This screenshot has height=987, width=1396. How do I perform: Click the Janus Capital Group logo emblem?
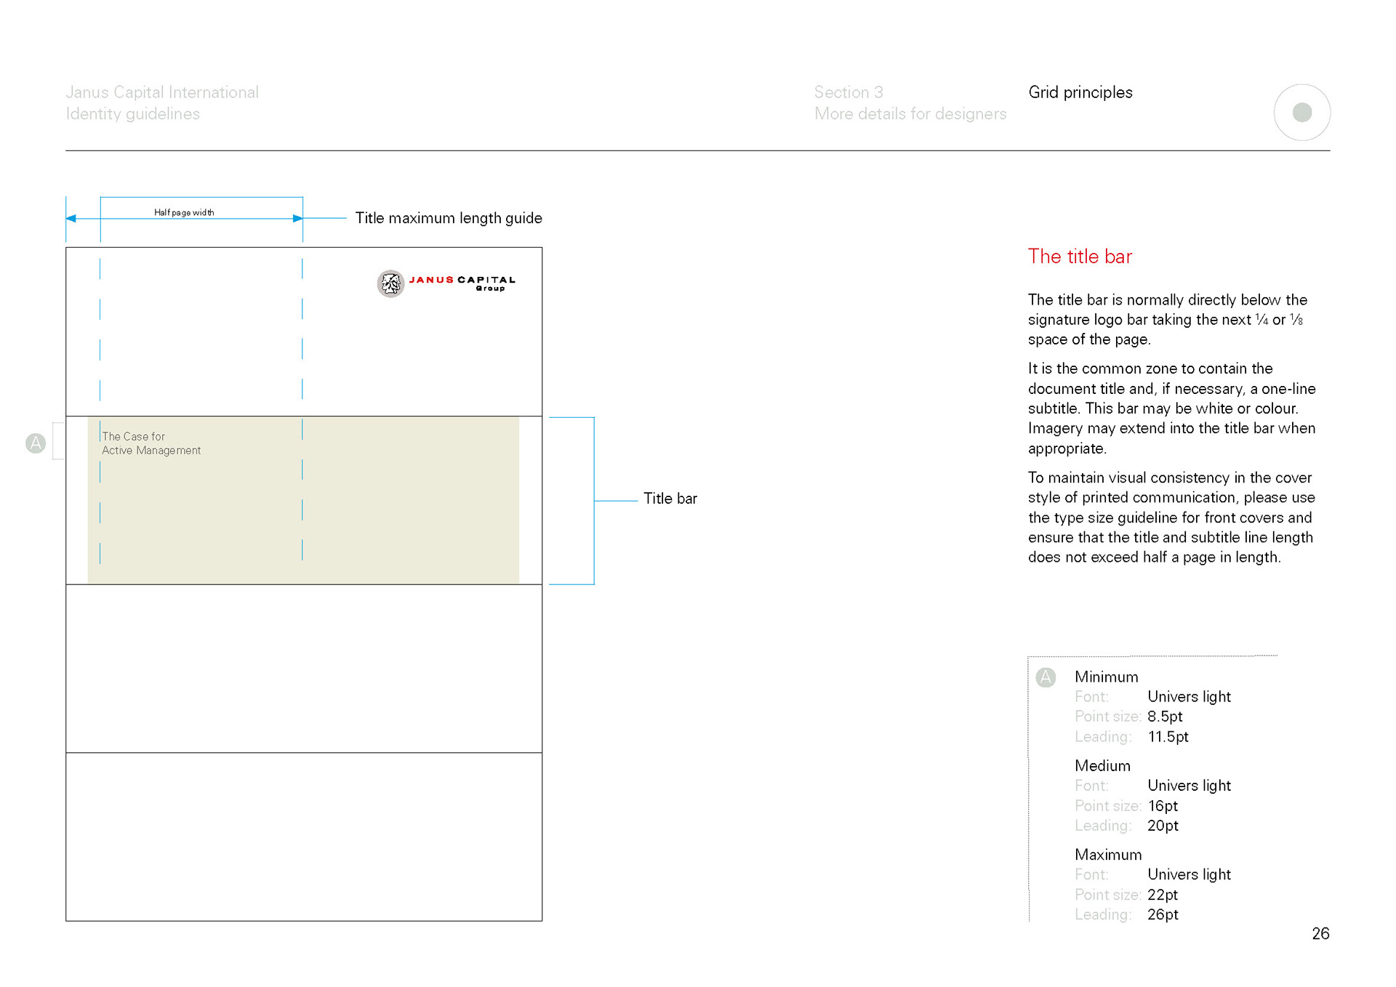(x=390, y=283)
